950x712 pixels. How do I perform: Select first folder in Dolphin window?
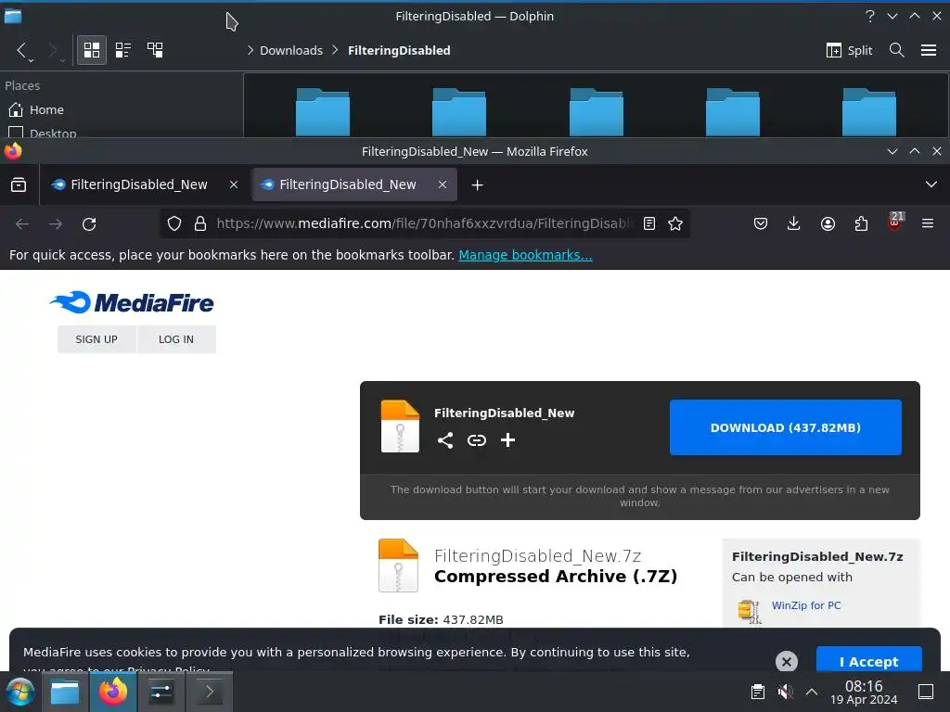[322, 112]
